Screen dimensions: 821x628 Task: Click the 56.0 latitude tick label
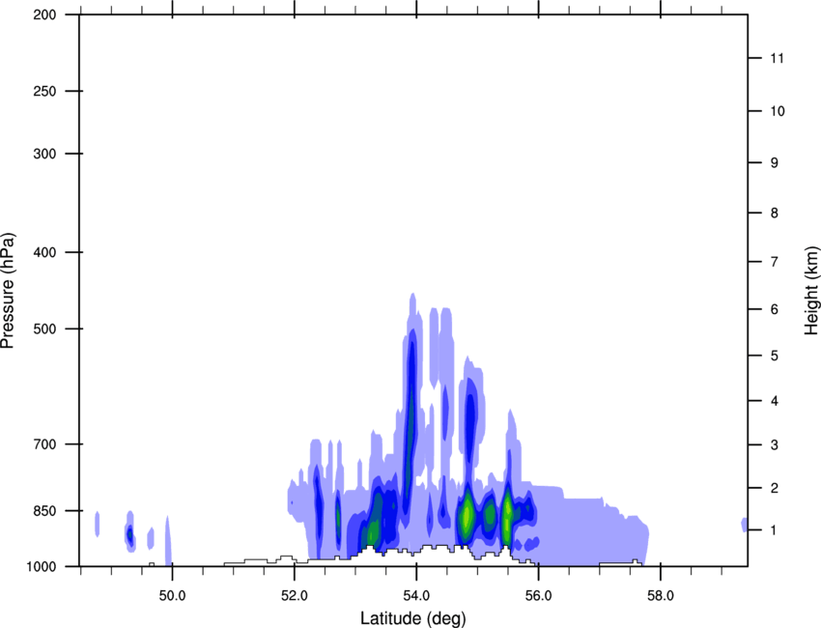[x=539, y=596]
